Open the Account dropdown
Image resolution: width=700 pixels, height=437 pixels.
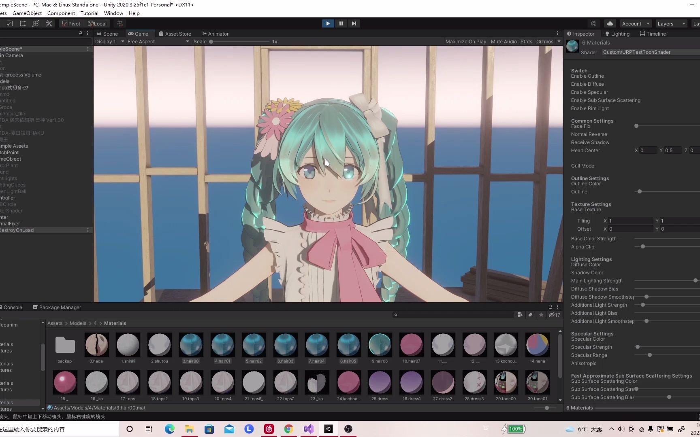tap(636, 23)
